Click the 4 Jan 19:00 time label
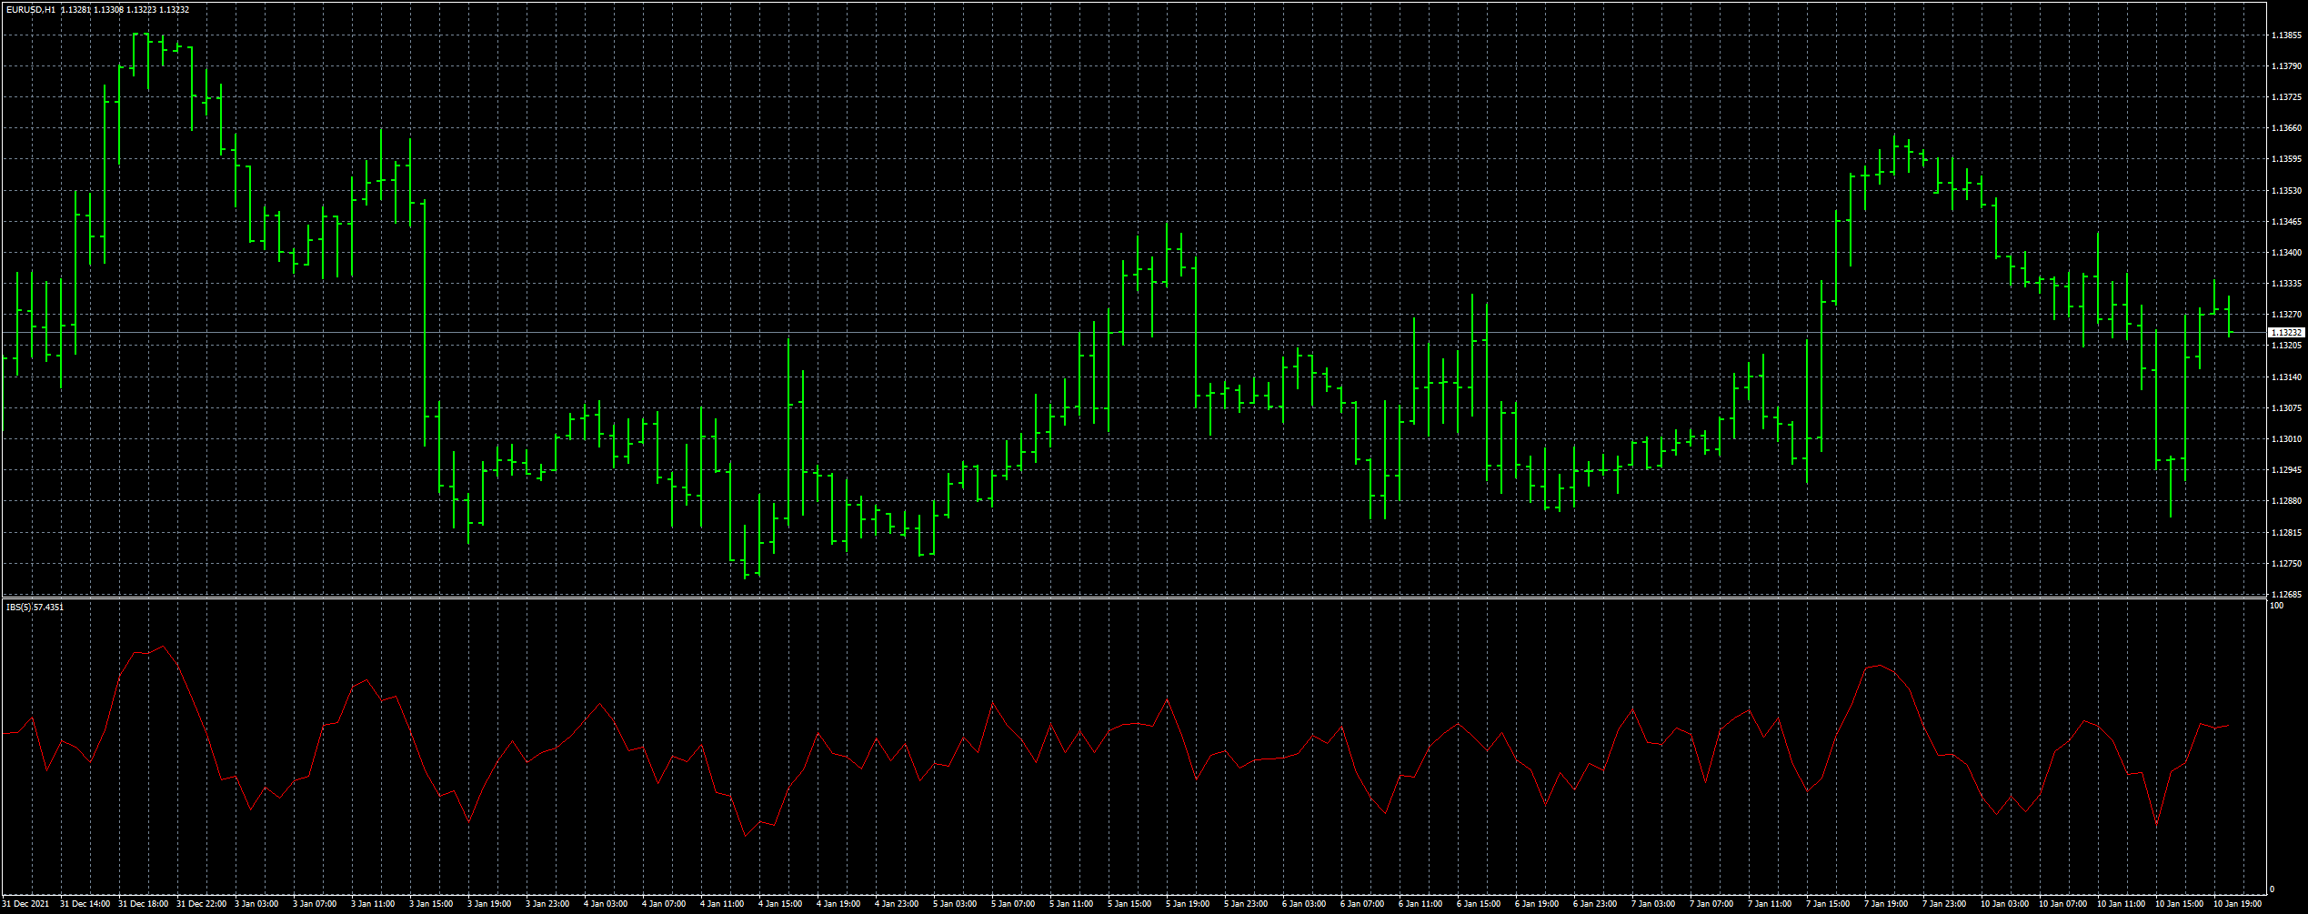The width and height of the screenshot is (2308, 914). click(x=838, y=904)
